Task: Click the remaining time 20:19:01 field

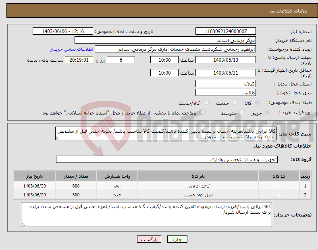Action: click(79, 60)
